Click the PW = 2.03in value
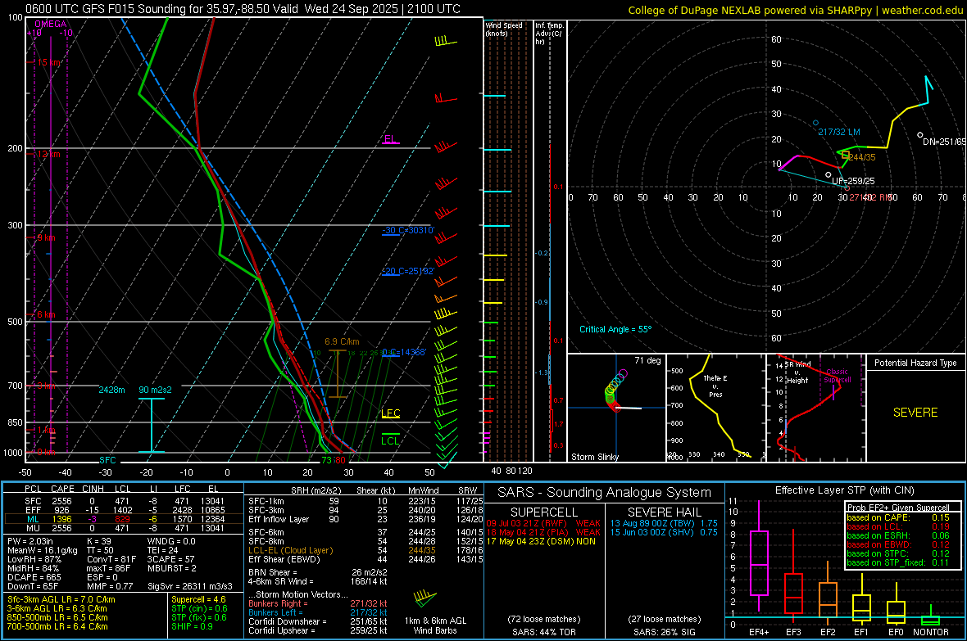 pos(31,541)
